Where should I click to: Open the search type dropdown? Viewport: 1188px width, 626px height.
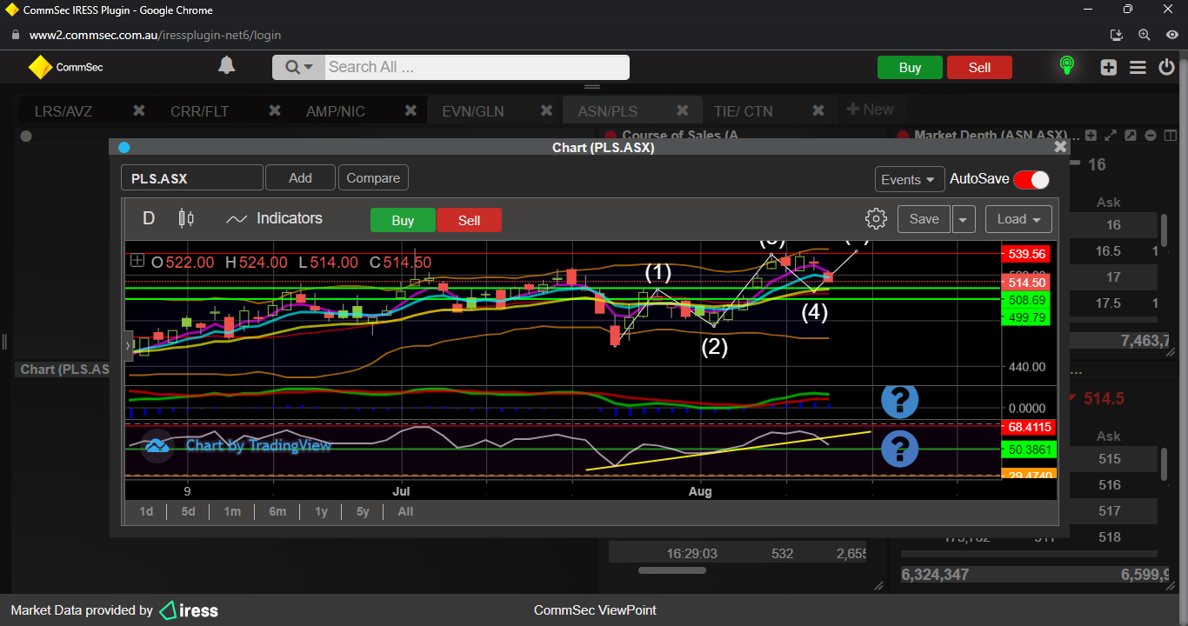tap(298, 67)
